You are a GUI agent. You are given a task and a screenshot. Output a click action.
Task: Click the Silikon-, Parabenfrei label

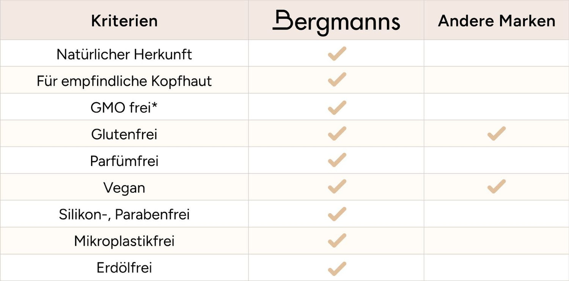point(124,215)
